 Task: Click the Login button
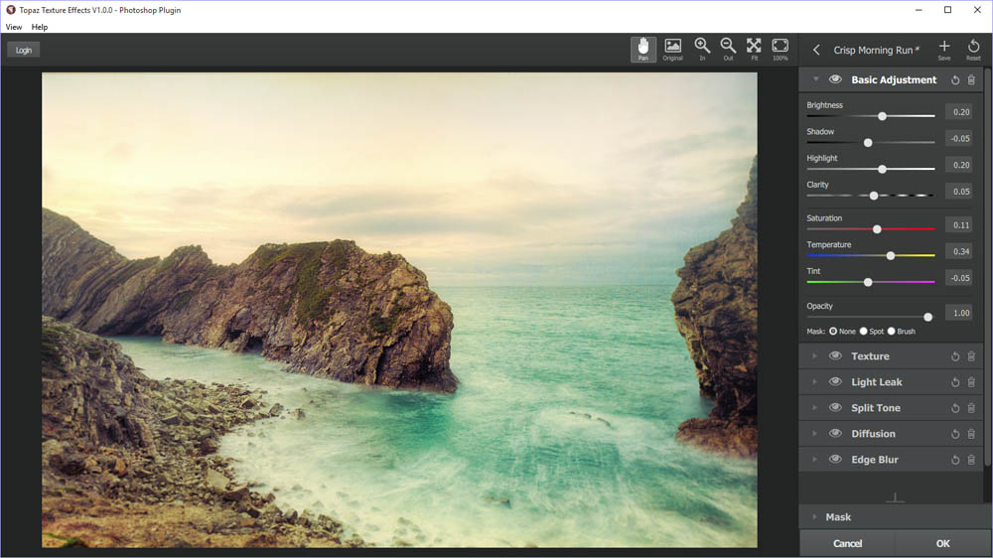[24, 50]
